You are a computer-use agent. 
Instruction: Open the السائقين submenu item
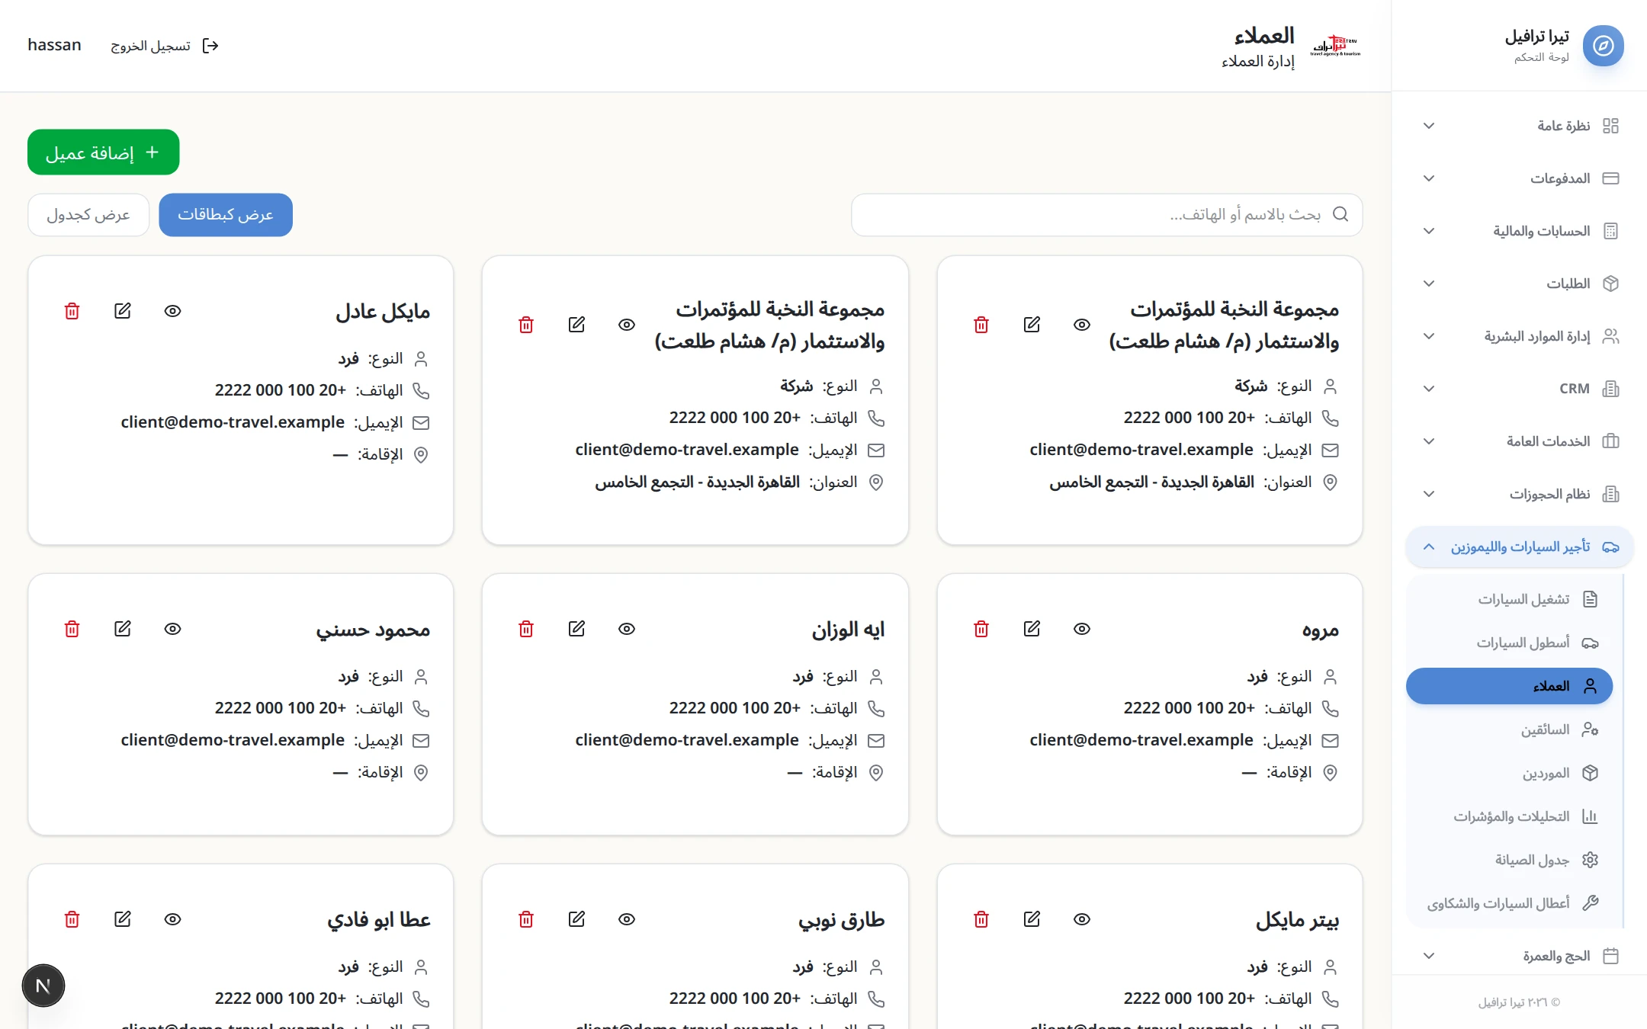(1511, 729)
